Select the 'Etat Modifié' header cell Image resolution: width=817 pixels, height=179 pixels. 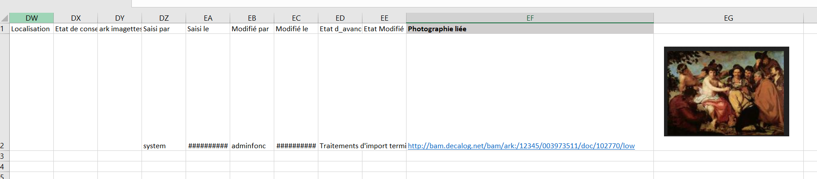(384, 29)
